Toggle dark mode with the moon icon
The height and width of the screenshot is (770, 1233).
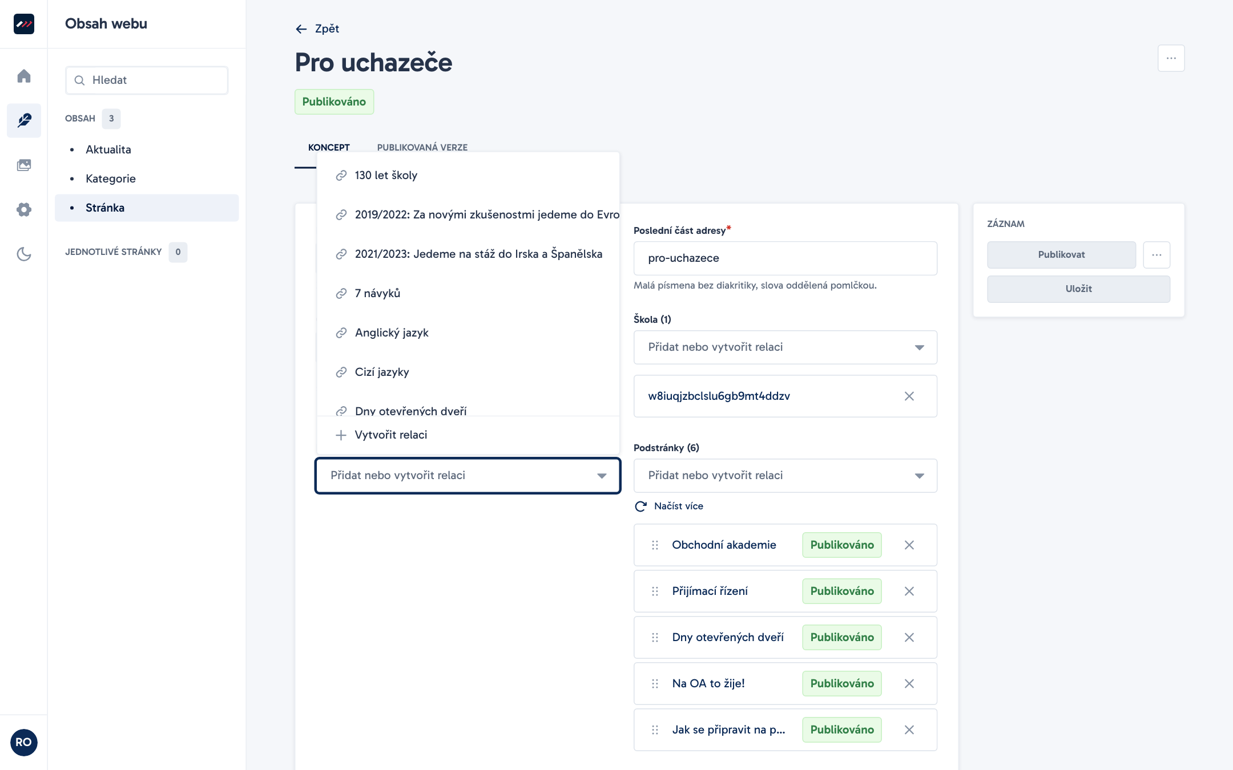[23, 254]
